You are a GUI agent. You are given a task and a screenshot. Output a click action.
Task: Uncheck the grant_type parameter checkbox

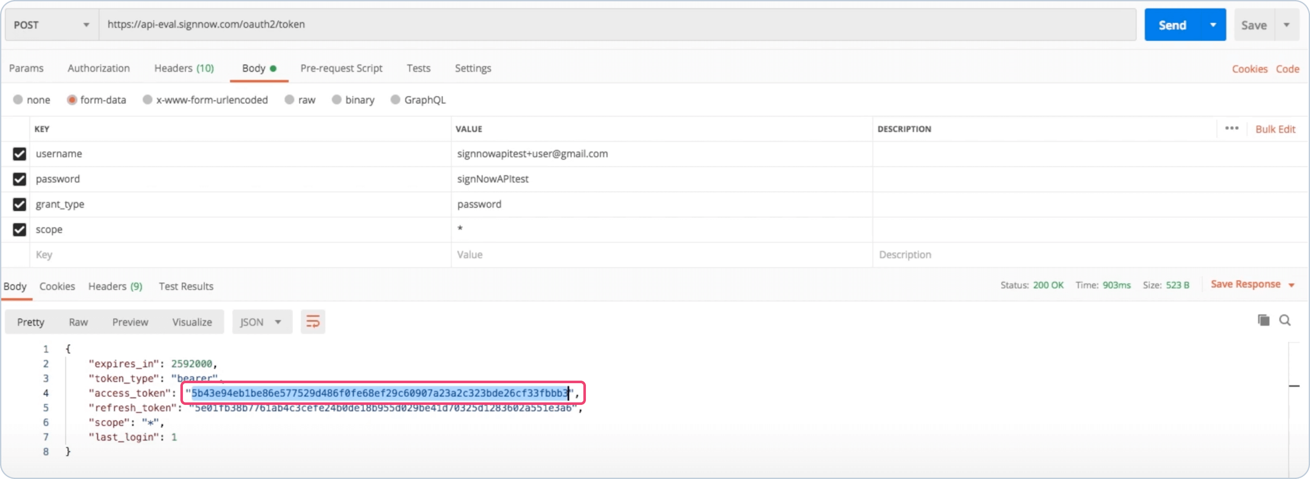pos(19,204)
